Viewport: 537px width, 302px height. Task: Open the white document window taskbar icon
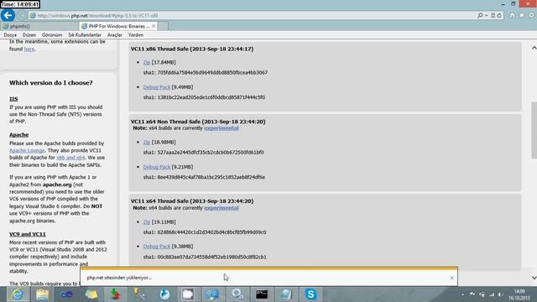(188, 294)
